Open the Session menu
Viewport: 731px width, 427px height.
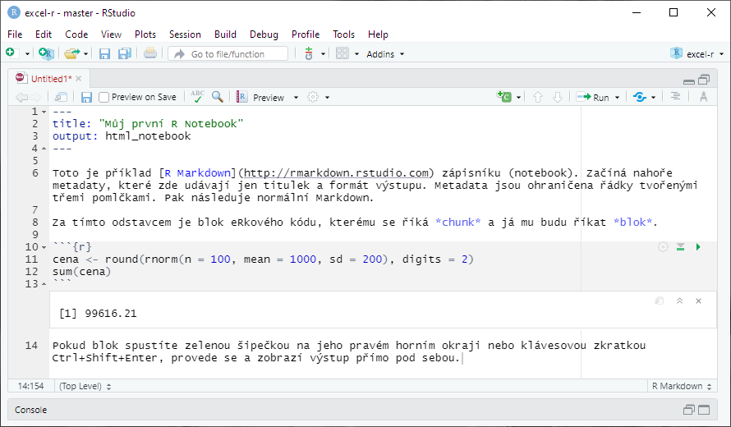pyautogui.click(x=185, y=34)
